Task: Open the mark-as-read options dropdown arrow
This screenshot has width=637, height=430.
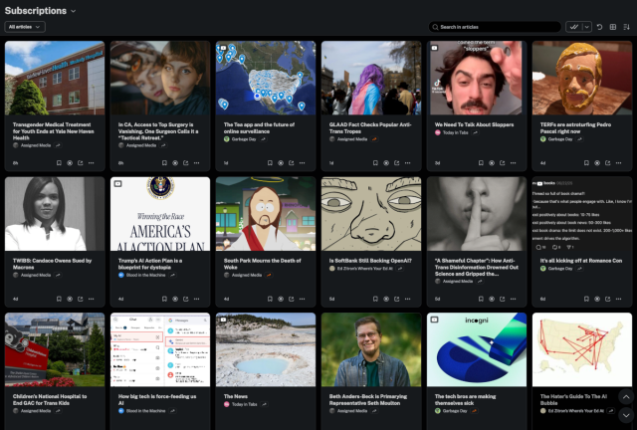Action: coord(586,27)
